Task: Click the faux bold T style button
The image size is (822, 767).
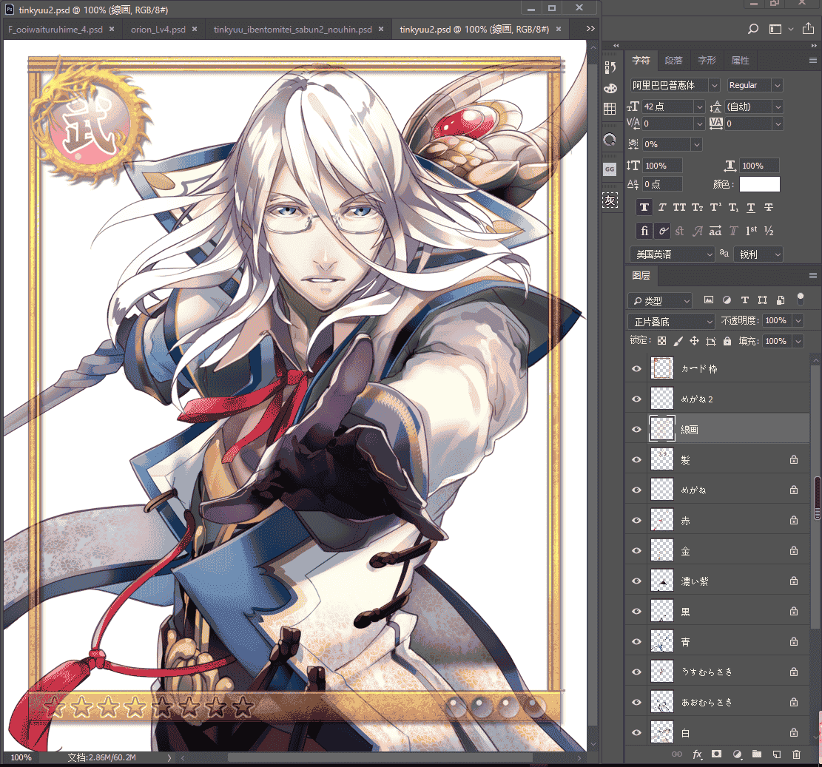Action: 644,207
